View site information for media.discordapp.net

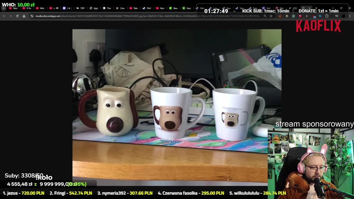[32, 16]
